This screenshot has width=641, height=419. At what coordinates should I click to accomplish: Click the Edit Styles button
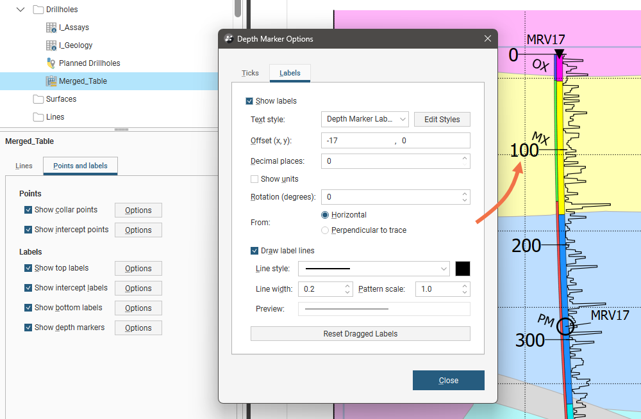(x=442, y=120)
